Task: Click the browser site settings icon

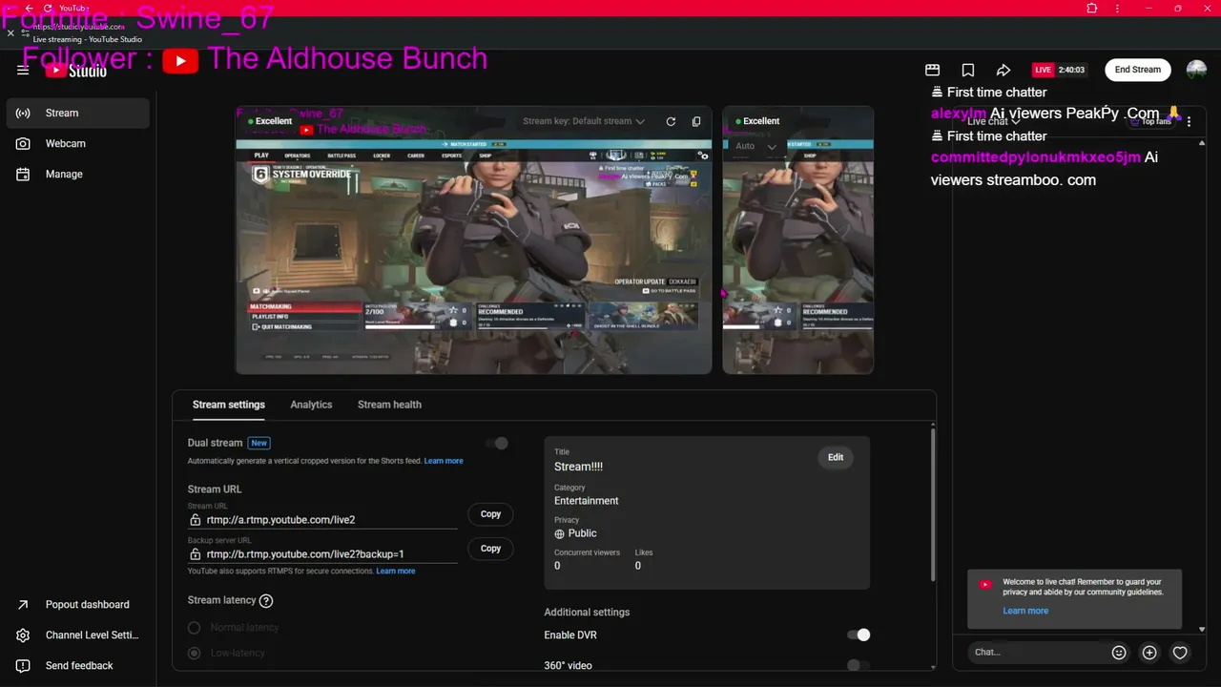Action: tap(26, 33)
